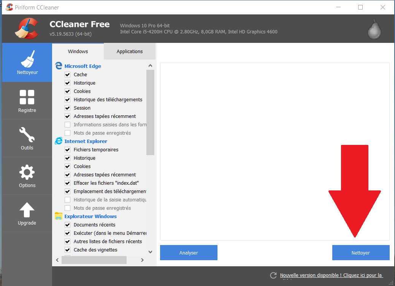Open the Nouvelle version disponible link
This screenshot has height=286, width=395.
[332, 275]
